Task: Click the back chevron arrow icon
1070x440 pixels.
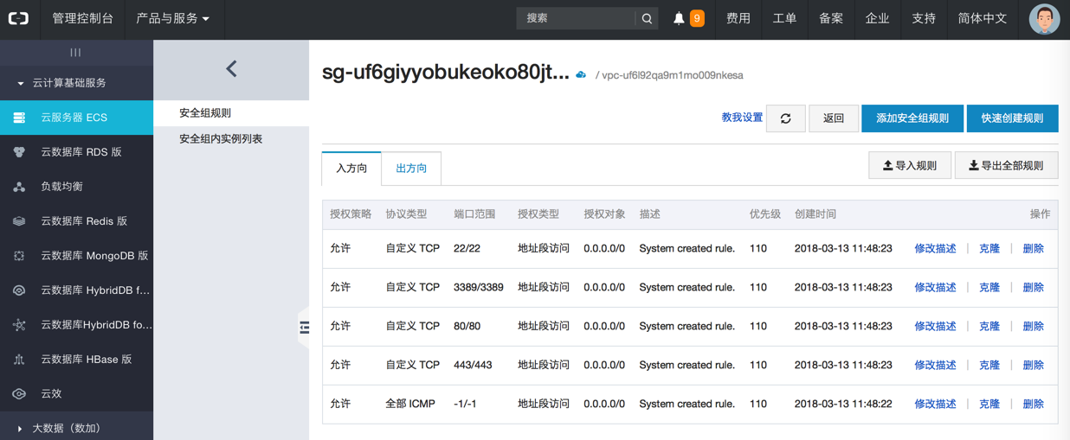Action: pyautogui.click(x=231, y=69)
